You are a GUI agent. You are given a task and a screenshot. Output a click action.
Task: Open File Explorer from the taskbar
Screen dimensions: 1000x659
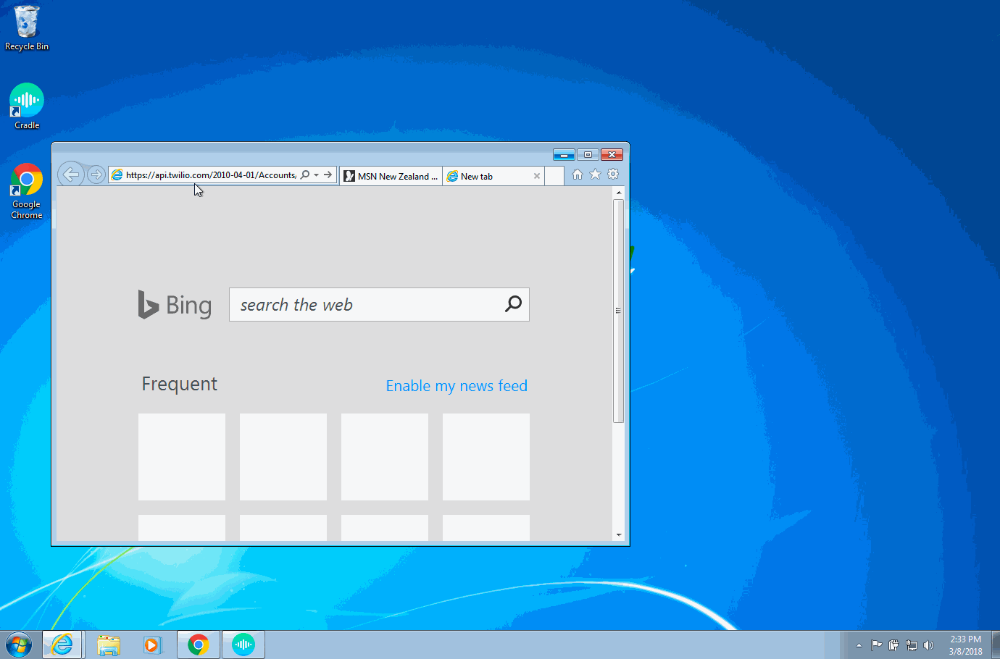109,645
